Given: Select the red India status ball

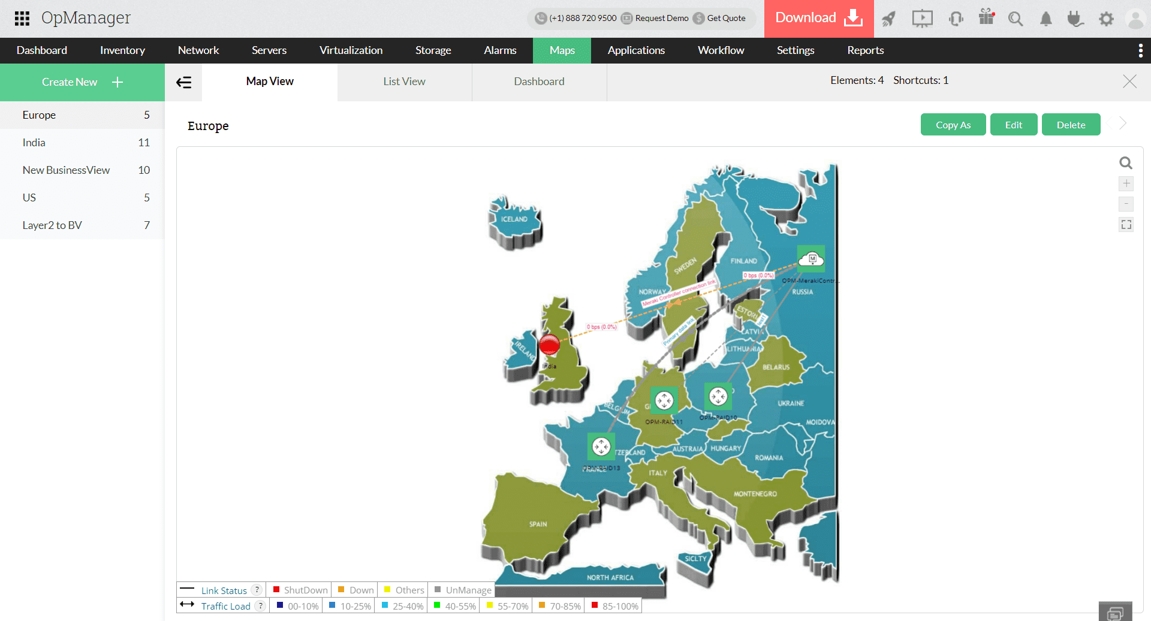Looking at the screenshot, I should click(x=549, y=345).
